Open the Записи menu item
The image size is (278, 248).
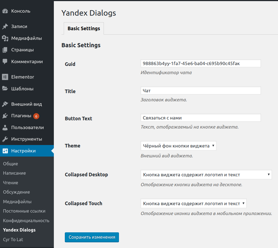tap(19, 26)
